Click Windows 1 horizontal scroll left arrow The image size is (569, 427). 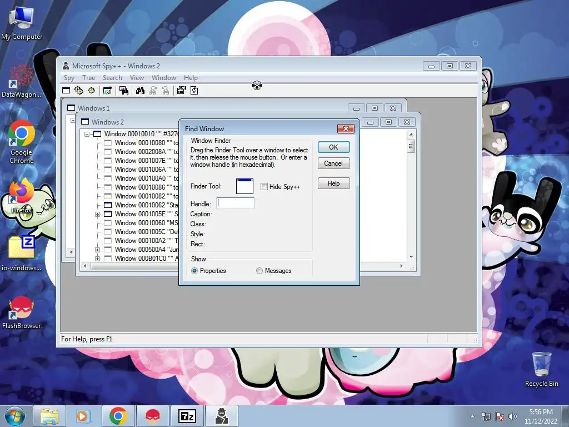(x=71, y=252)
